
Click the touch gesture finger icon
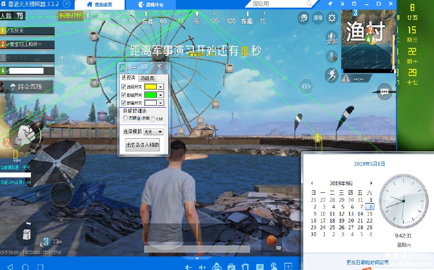coord(274,266)
